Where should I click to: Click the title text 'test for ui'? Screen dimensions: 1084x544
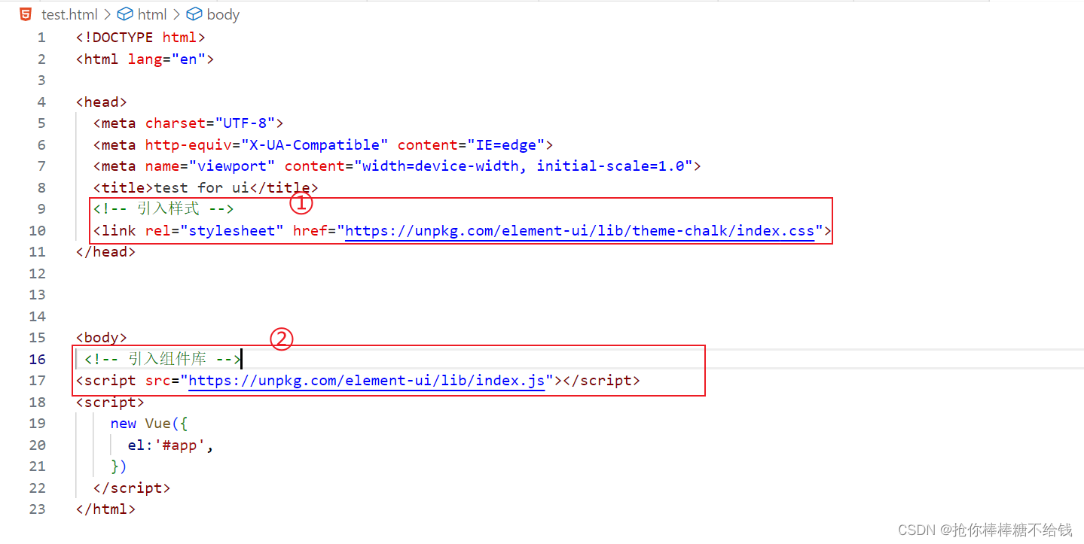point(201,187)
